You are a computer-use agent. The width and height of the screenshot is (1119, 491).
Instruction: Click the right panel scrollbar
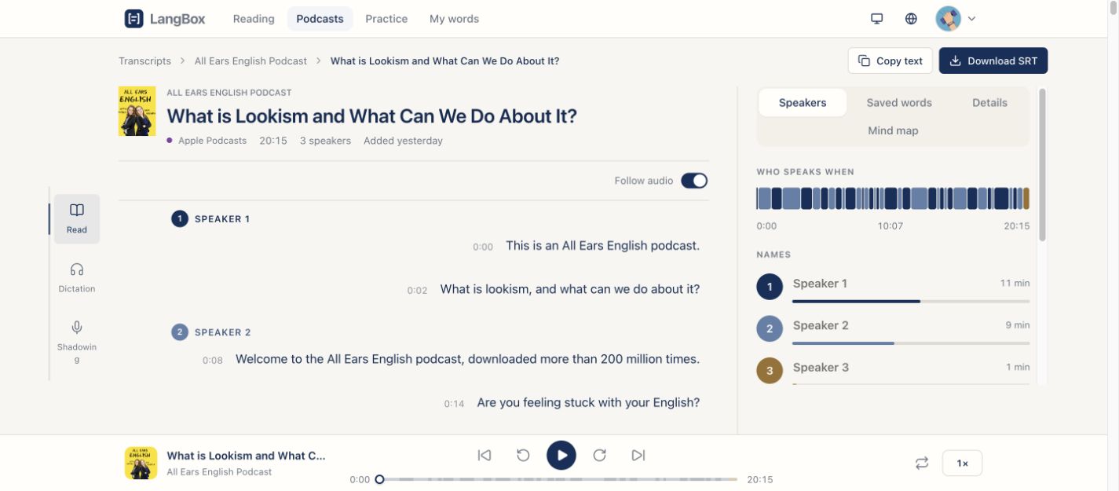click(x=1042, y=165)
